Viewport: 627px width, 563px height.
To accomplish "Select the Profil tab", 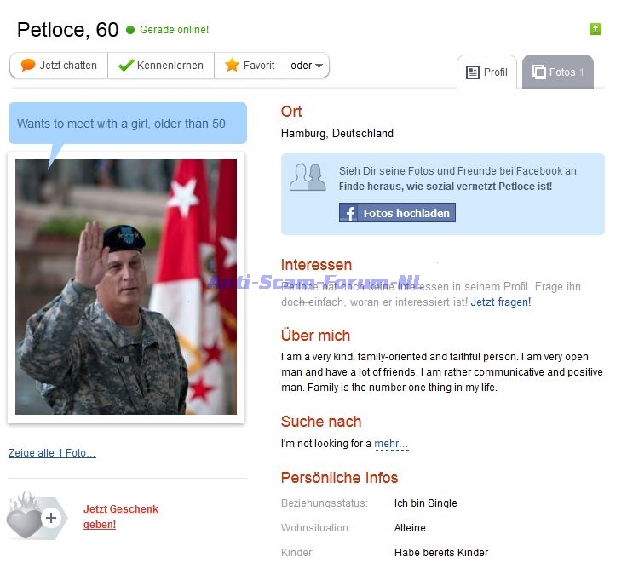I will click(486, 72).
